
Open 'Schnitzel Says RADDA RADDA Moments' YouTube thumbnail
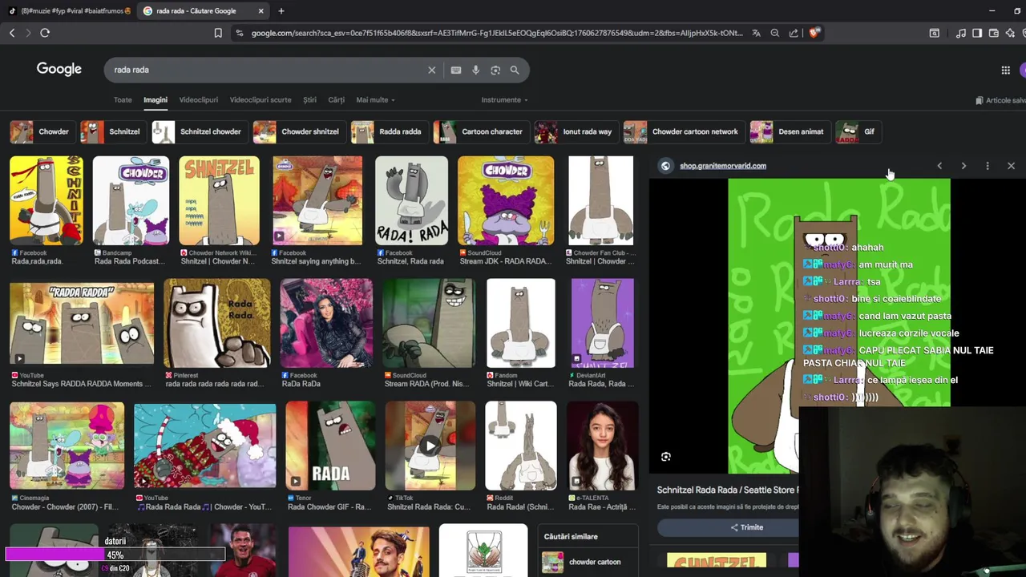[82, 323]
